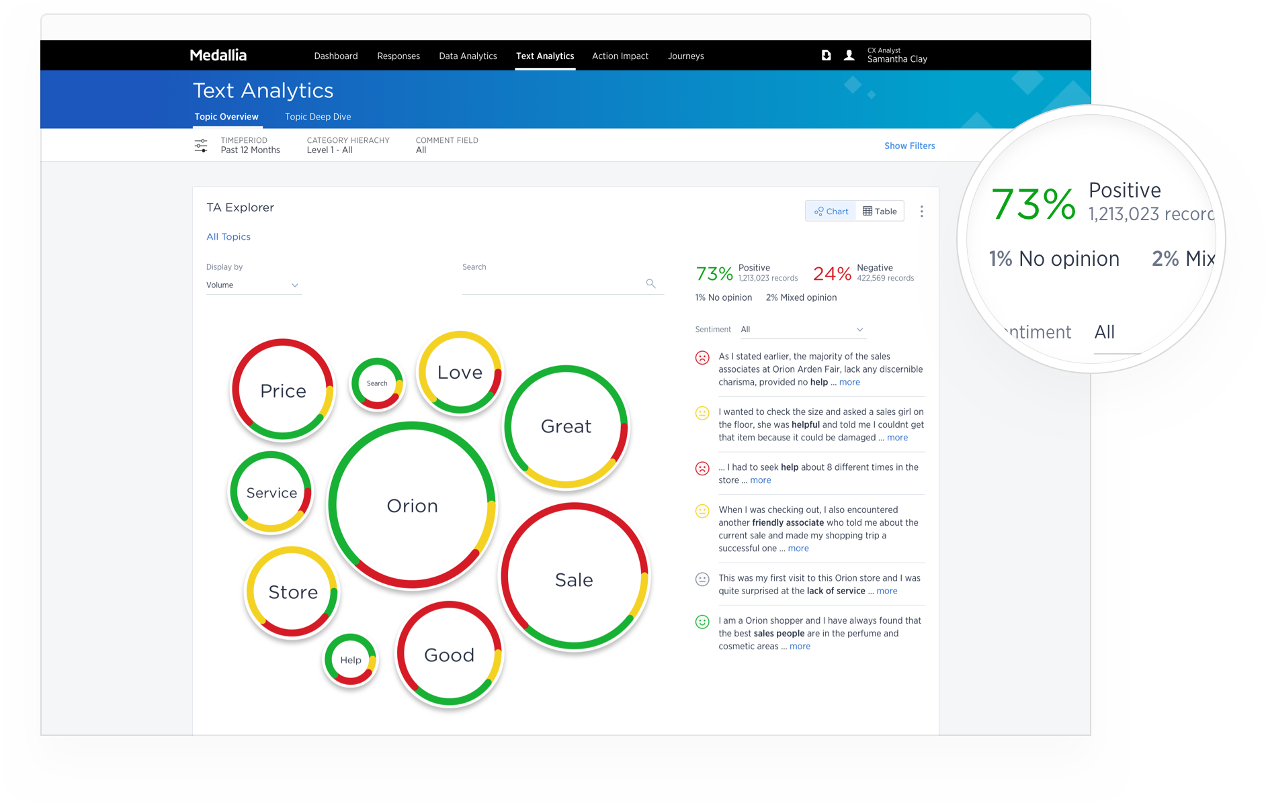Open the All Topics link
Image resolution: width=1266 pixels, height=803 pixels.
[228, 236]
